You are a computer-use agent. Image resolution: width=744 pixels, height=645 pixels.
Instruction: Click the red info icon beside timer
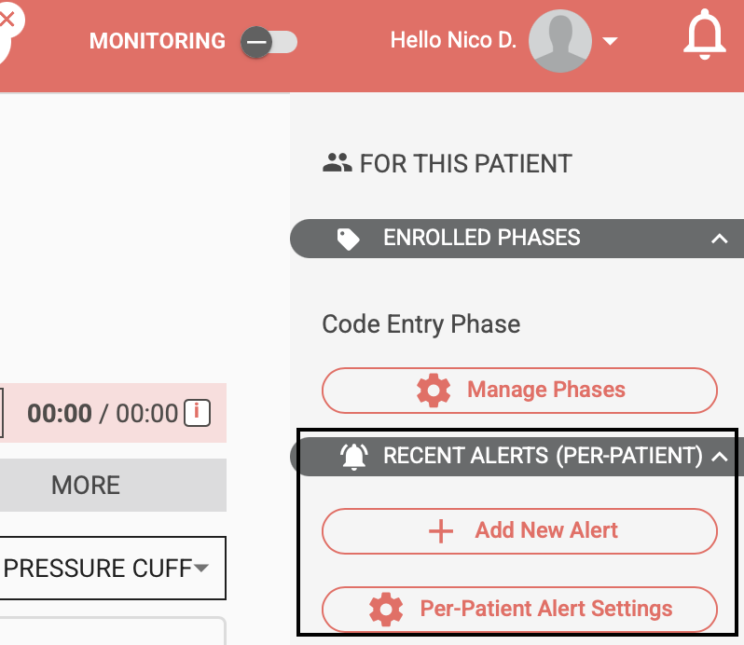click(x=196, y=412)
